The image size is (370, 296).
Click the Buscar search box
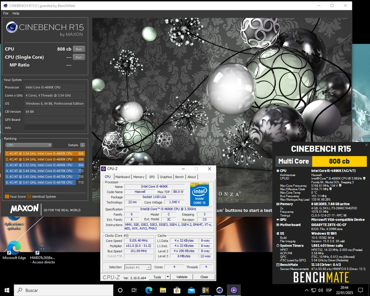click(64, 290)
